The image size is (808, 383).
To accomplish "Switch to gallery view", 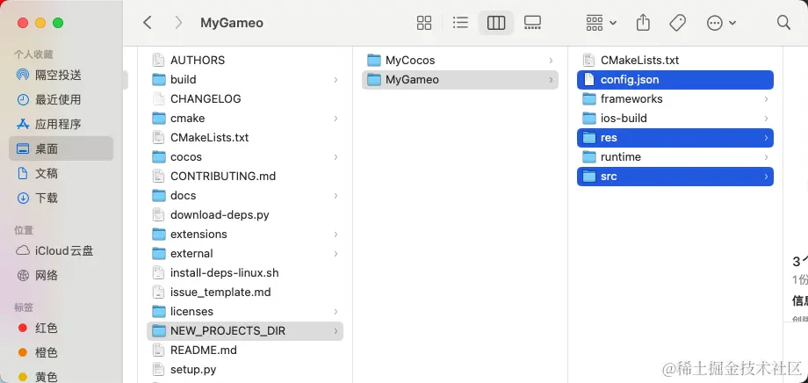I will click(x=532, y=23).
